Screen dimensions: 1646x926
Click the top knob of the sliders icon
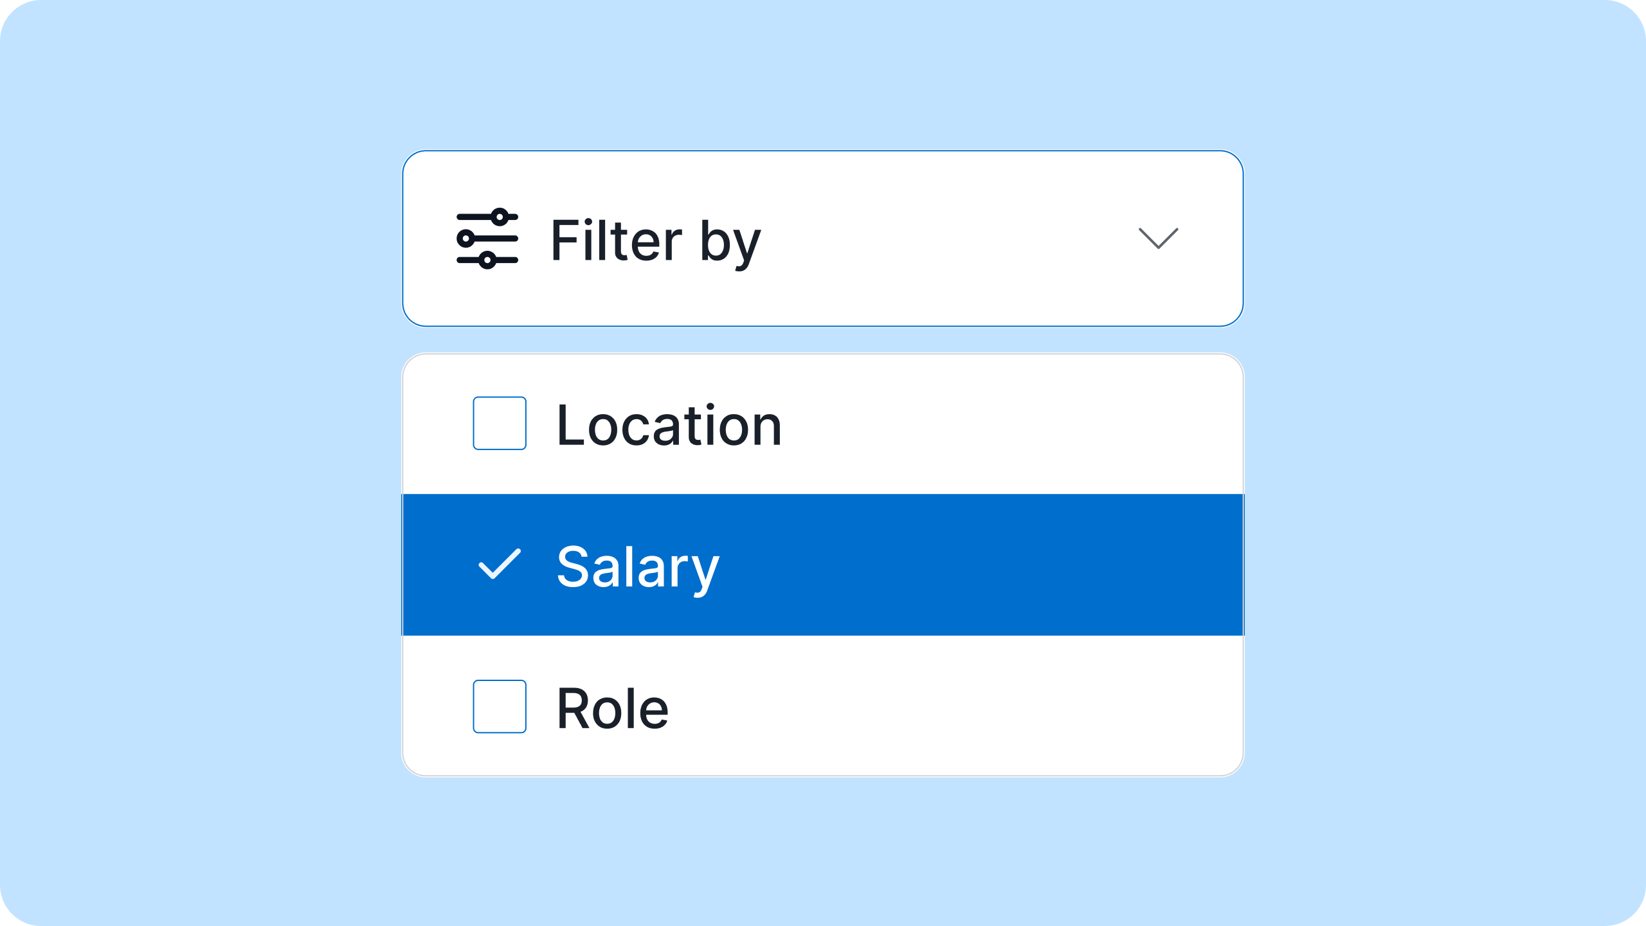pyautogui.click(x=500, y=217)
